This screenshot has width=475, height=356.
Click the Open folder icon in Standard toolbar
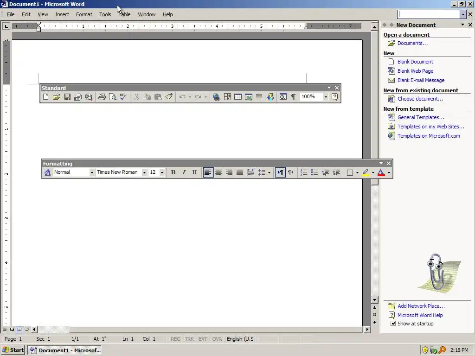[56, 97]
